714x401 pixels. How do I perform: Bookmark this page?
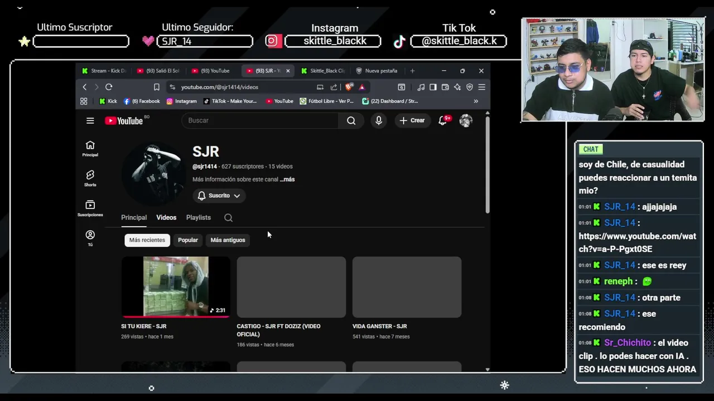(x=156, y=87)
